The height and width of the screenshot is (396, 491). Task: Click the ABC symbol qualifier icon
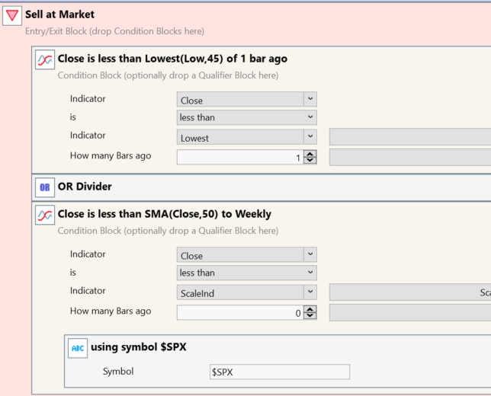coord(78,348)
